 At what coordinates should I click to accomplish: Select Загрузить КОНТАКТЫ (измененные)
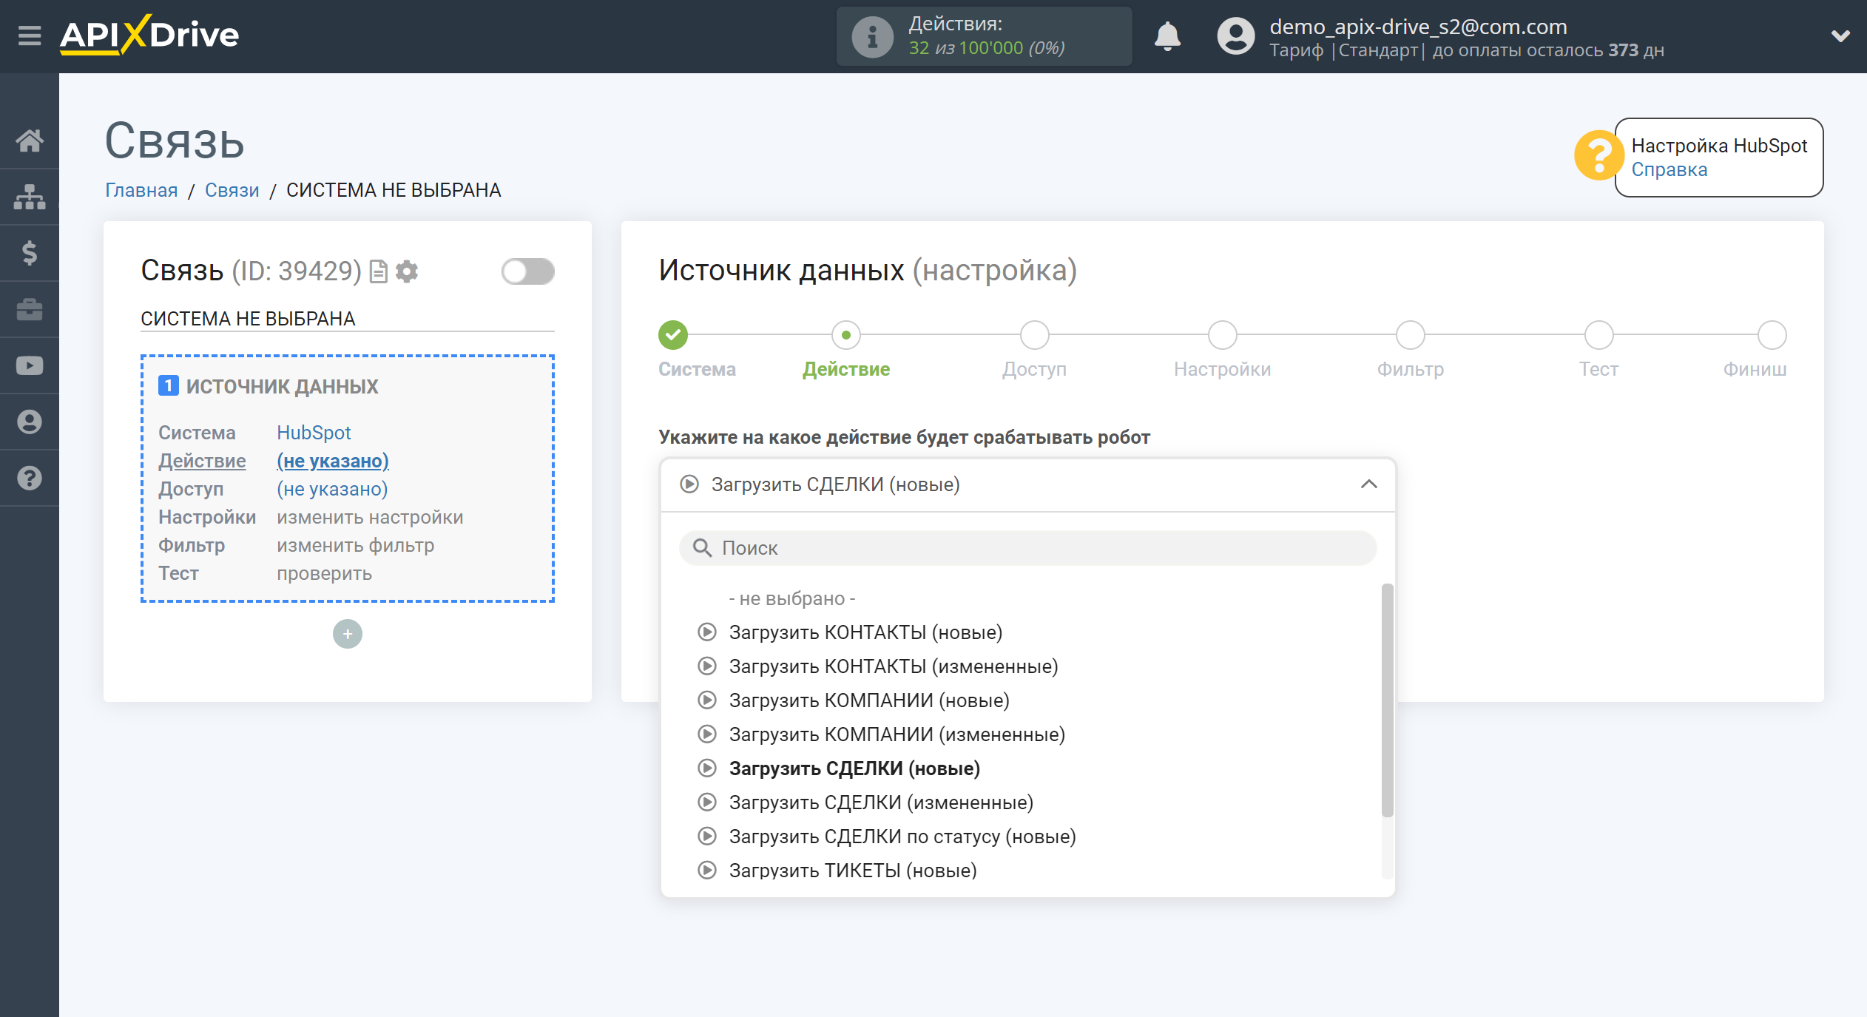(894, 666)
